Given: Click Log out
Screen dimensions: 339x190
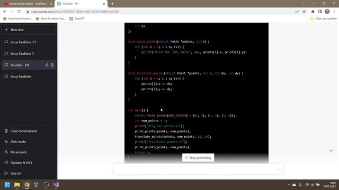Looking at the screenshot, I should coord(28,173).
